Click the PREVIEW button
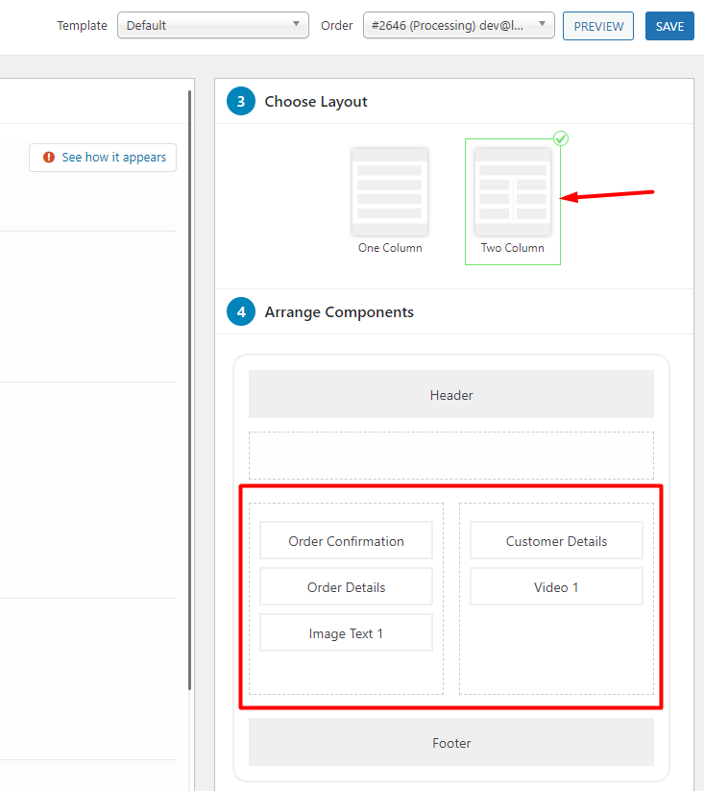This screenshot has height=791, width=704. [x=598, y=26]
